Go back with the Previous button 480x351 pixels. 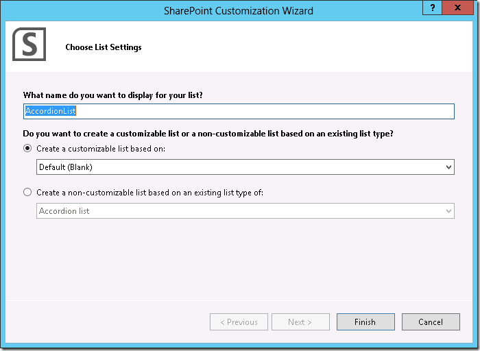click(x=239, y=322)
